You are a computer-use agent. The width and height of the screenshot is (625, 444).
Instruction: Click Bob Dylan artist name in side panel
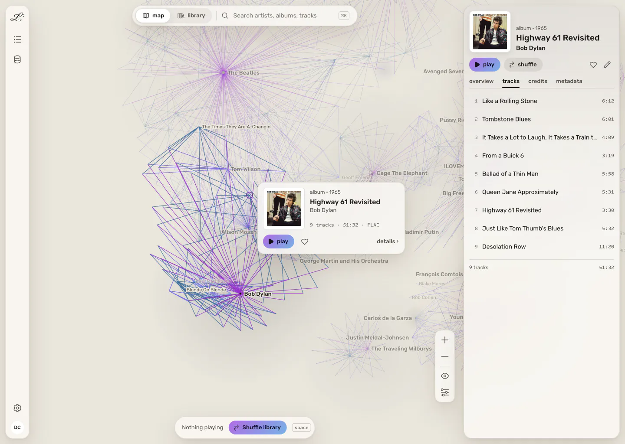click(x=531, y=48)
